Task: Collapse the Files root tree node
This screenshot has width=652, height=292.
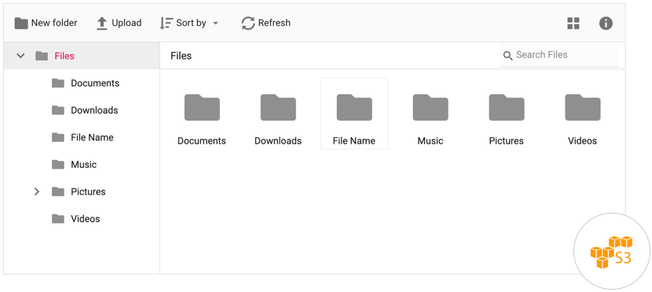Action: 20,56
